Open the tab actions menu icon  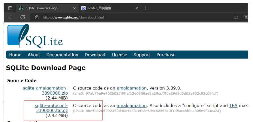10,8
